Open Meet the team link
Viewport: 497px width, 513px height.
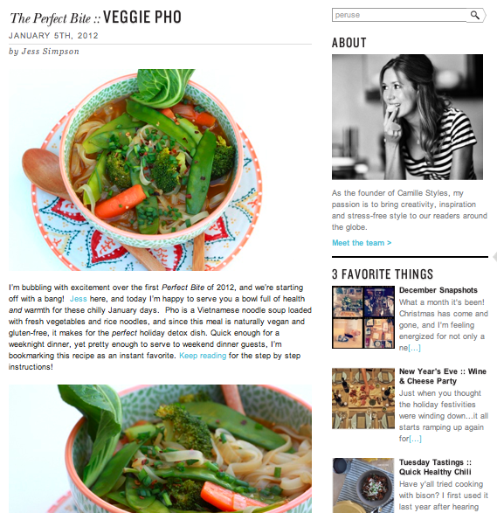click(362, 243)
